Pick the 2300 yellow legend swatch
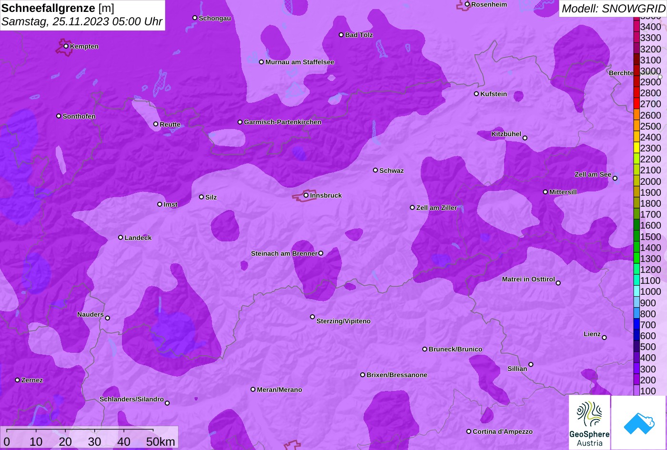This screenshot has width=667, height=450. (636, 148)
